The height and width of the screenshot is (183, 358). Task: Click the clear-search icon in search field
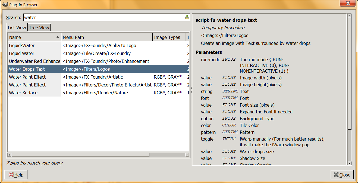pyautogui.click(x=187, y=17)
